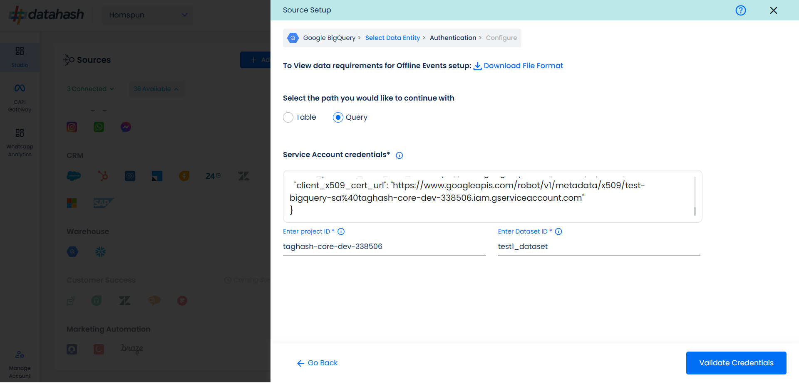
Task: Click the Add button on Sources page
Action: (256, 60)
